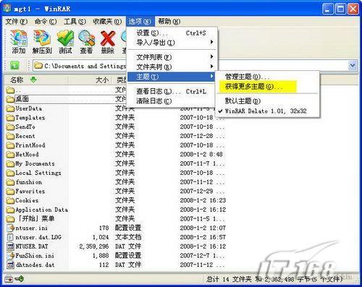
Task: Click the 查看 (View) toolbar icon
Action: tap(87, 38)
